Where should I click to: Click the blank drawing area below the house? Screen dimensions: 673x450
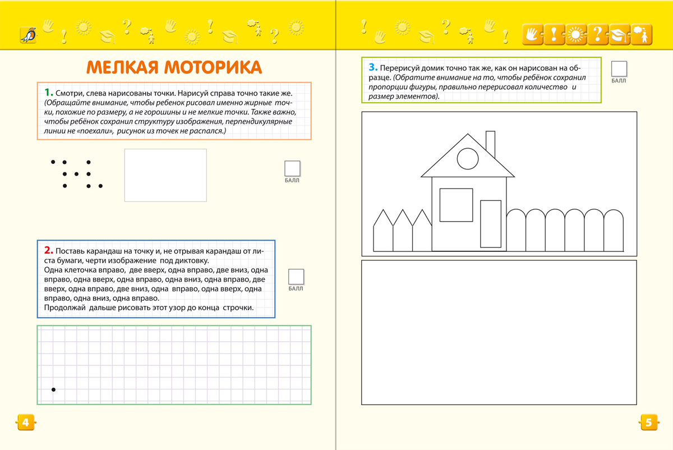coord(499,332)
